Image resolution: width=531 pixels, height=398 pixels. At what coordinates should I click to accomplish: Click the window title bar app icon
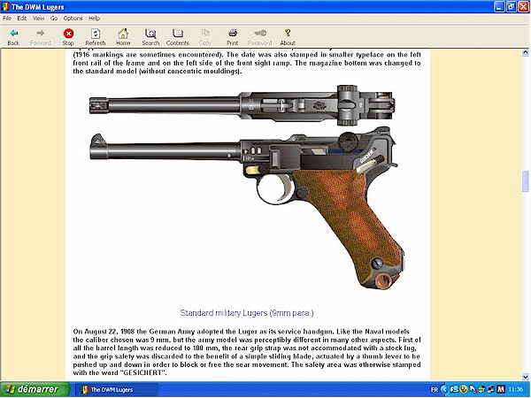5,7
